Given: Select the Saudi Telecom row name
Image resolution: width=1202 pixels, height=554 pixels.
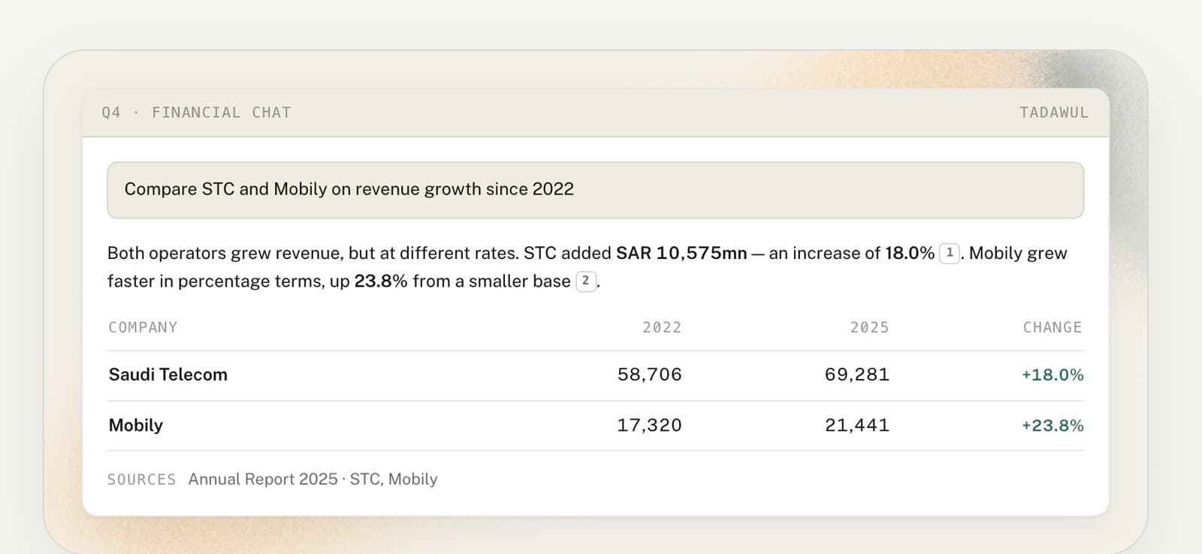Looking at the screenshot, I should 168,375.
